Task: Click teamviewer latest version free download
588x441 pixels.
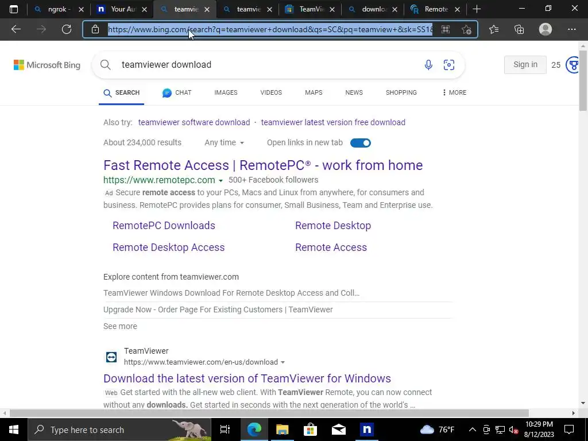Action: 333,122
